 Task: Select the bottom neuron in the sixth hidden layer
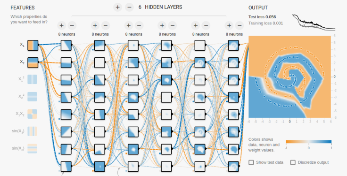[233, 167]
